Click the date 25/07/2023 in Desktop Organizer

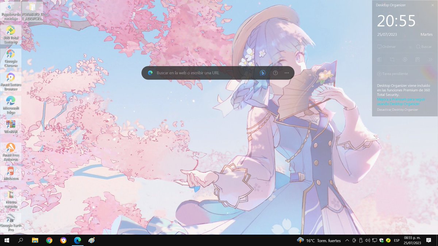387,35
